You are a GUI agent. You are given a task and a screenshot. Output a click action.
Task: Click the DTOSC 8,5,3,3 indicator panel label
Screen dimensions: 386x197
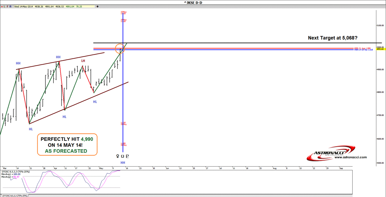(15, 171)
